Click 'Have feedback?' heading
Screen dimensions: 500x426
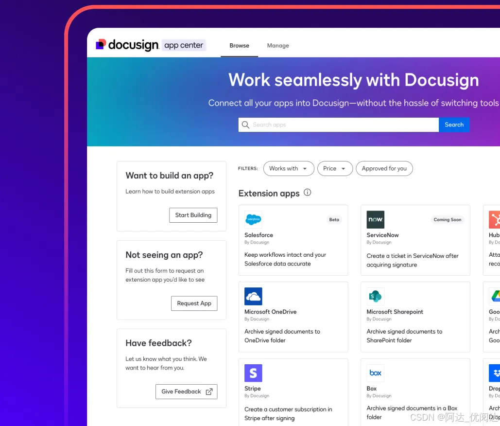click(158, 343)
